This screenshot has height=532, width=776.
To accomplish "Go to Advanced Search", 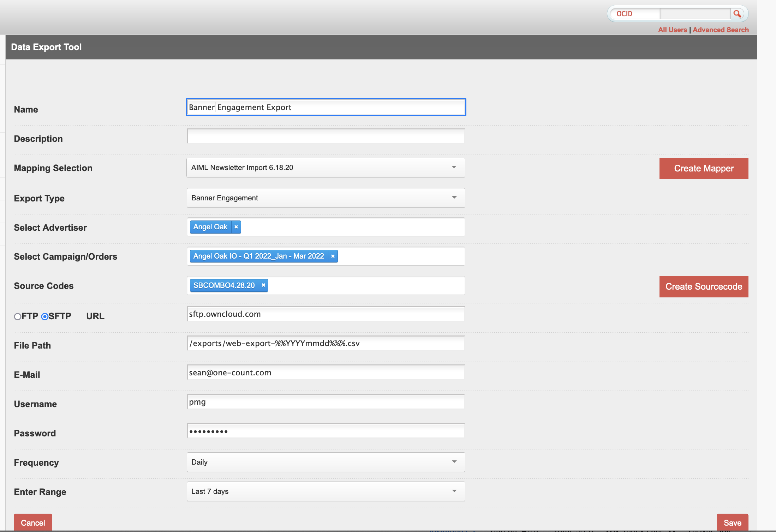I will [x=720, y=30].
